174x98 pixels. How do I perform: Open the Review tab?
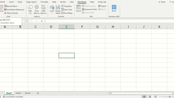[63, 2]
